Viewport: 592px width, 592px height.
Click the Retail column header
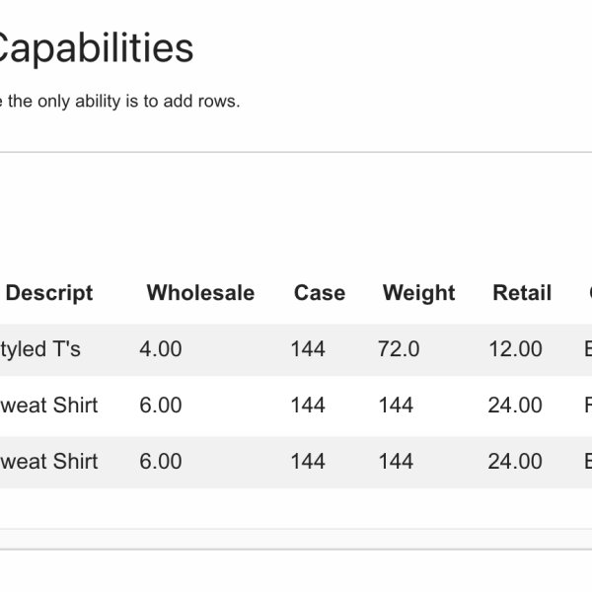[522, 293]
